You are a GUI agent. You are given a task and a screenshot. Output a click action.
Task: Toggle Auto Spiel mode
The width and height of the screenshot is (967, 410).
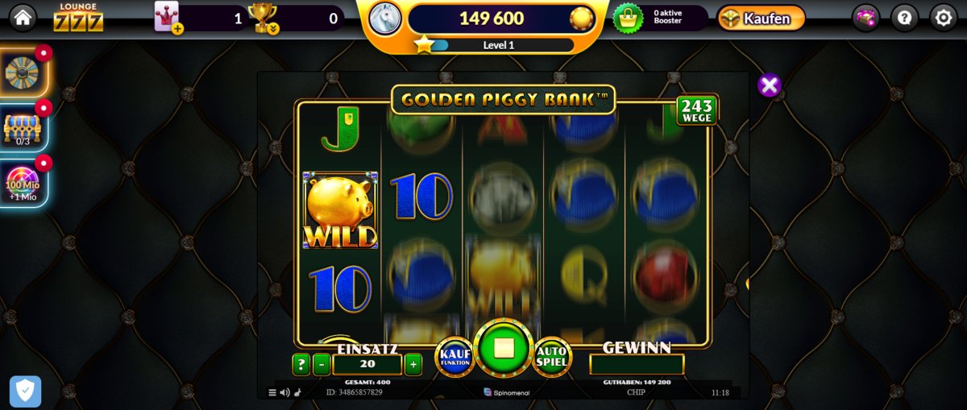pyautogui.click(x=552, y=357)
